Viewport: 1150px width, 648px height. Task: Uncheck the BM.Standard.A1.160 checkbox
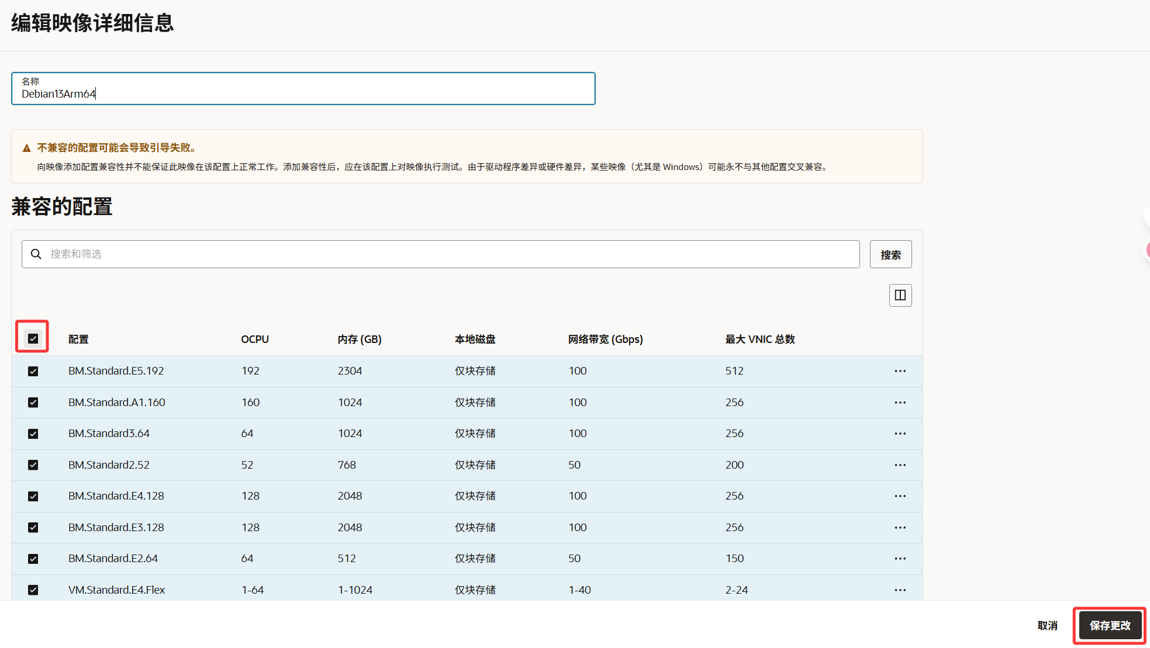33,403
